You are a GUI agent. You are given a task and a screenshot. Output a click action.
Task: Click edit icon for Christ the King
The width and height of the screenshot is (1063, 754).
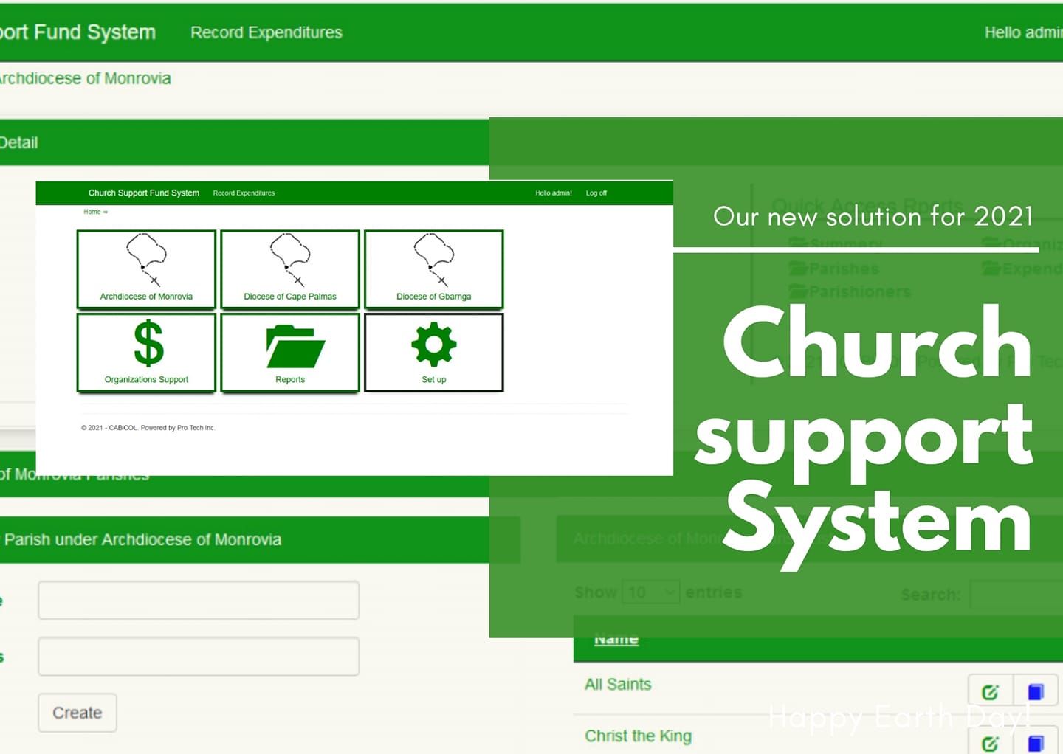point(991,743)
